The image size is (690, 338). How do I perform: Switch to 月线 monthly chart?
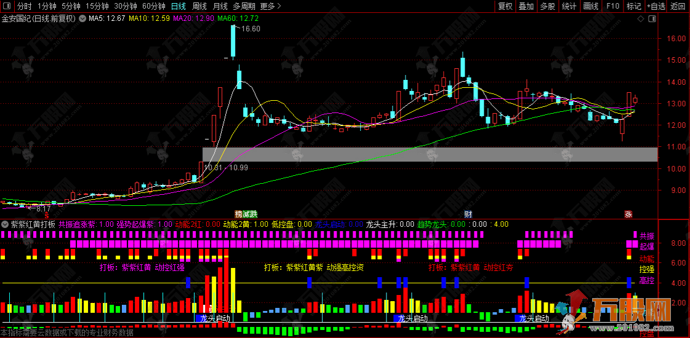pyautogui.click(x=220, y=6)
